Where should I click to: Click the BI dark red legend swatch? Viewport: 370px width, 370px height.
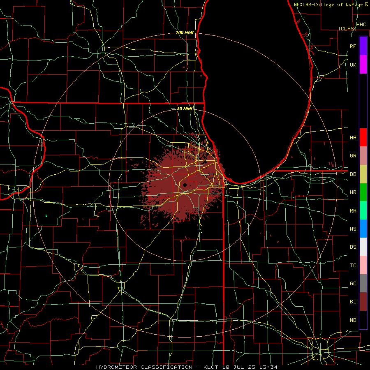[363, 302]
